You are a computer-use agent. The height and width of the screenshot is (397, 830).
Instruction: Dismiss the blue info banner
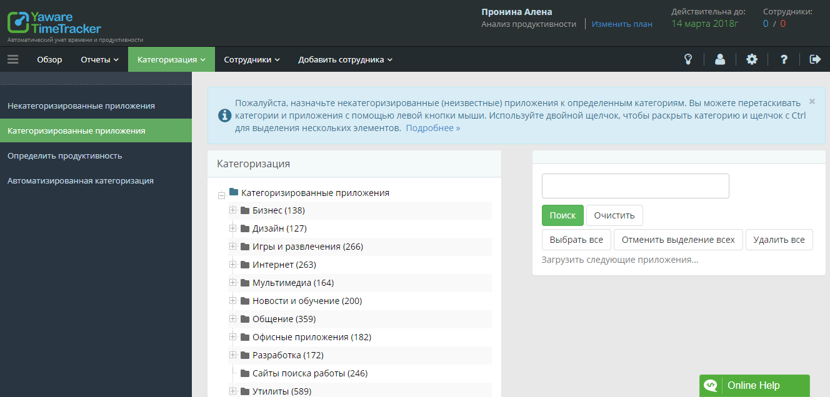812,101
